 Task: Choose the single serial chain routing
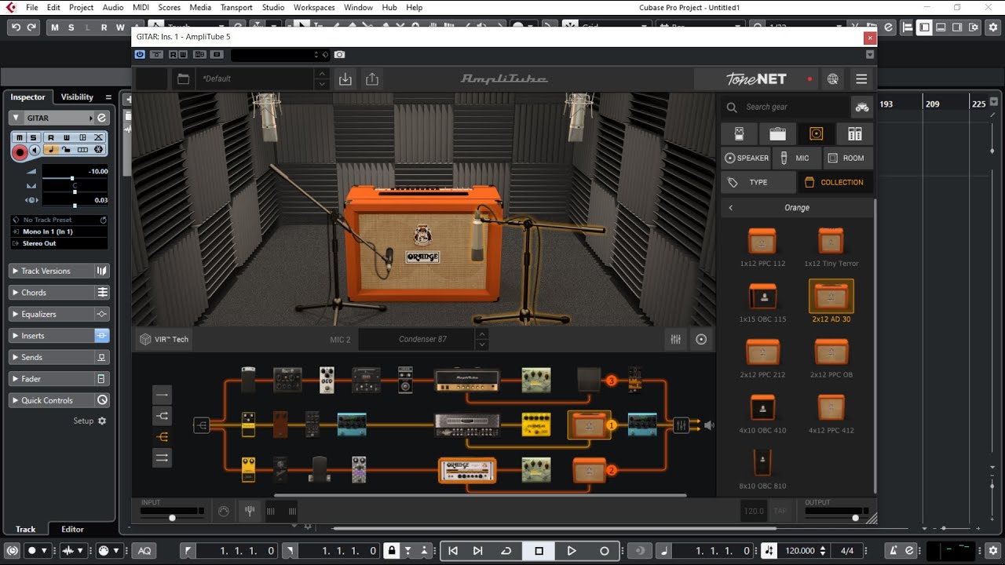click(x=163, y=394)
